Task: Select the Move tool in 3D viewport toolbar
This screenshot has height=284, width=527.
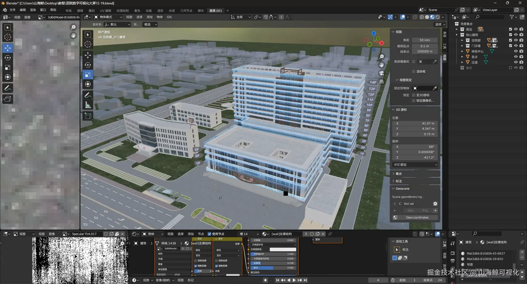Action: pyautogui.click(x=88, y=55)
